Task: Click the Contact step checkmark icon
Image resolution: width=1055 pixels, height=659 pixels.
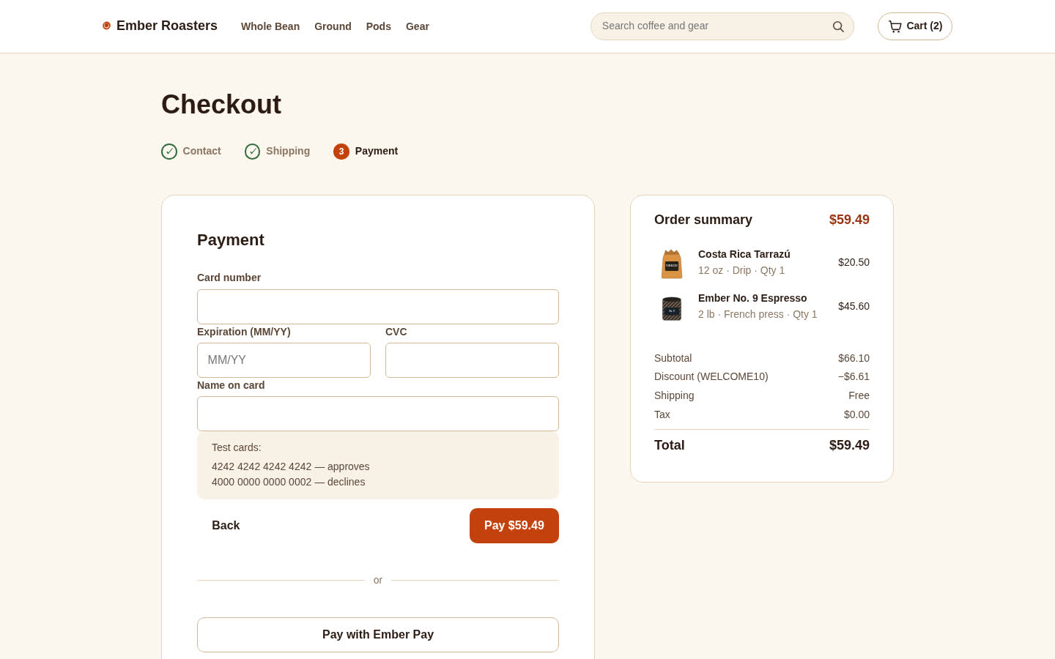Action: (x=169, y=152)
